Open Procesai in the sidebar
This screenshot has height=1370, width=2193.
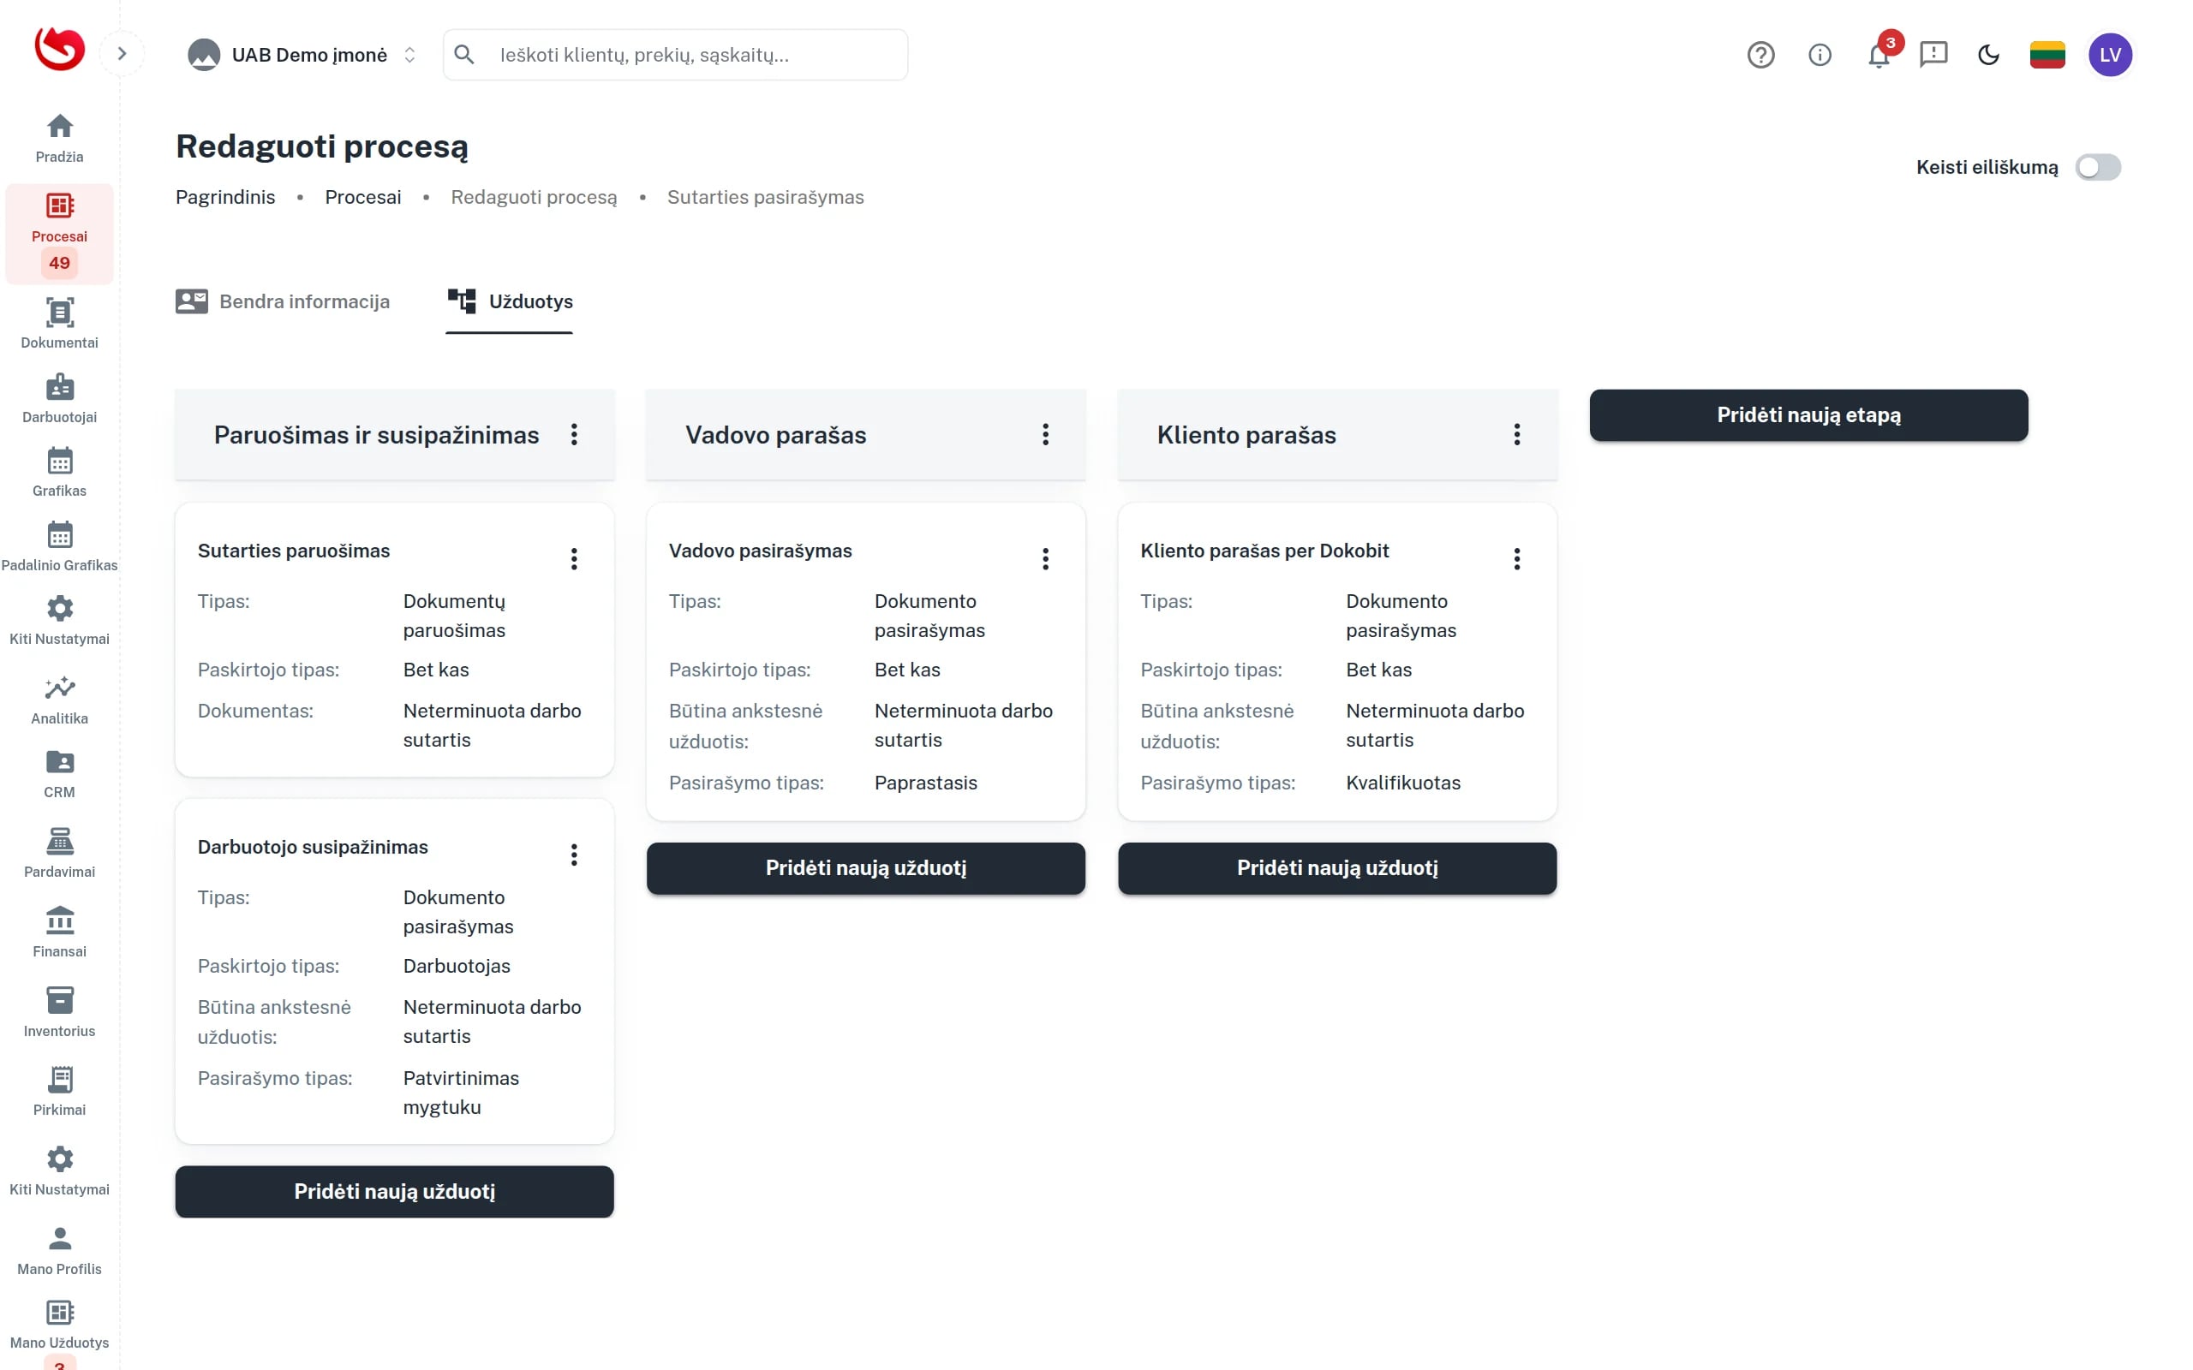click(59, 233)
